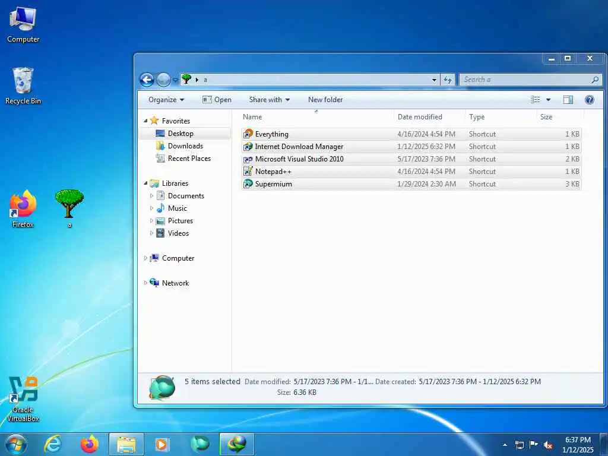The image size is (608, 456).
Task: Click the Videos library film icon
Action: point(160,233)
